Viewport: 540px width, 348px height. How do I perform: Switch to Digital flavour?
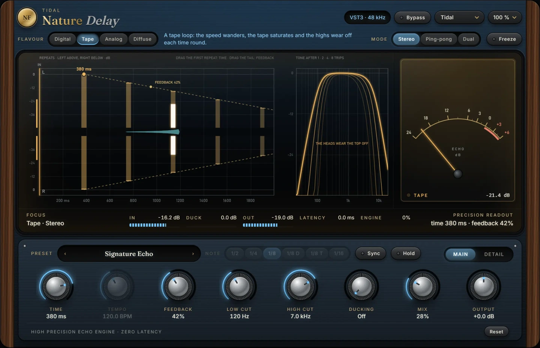click(62, 39)
